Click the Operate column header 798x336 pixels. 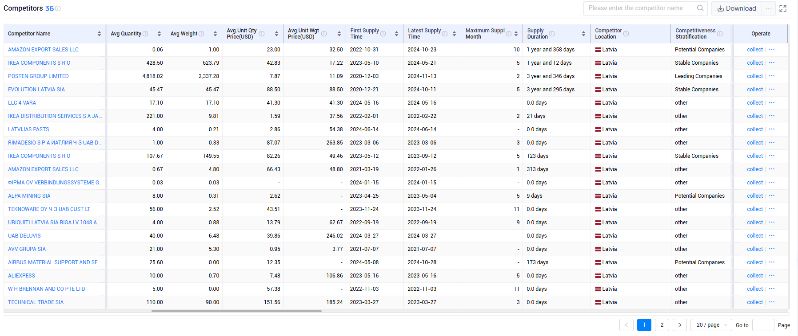pyautogui.click(x=761, y=34)
